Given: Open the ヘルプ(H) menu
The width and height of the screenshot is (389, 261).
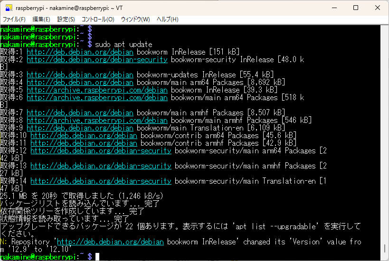Looking at the screenshot, I should 168,19.
